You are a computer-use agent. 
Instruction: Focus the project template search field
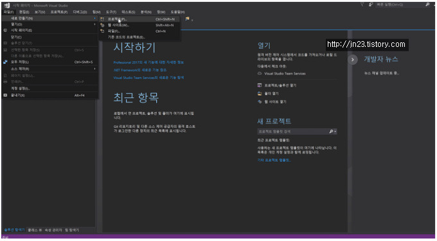tap(293, 131)
